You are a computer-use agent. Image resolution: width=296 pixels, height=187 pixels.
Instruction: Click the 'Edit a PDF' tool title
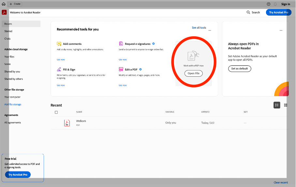[131, 69]
